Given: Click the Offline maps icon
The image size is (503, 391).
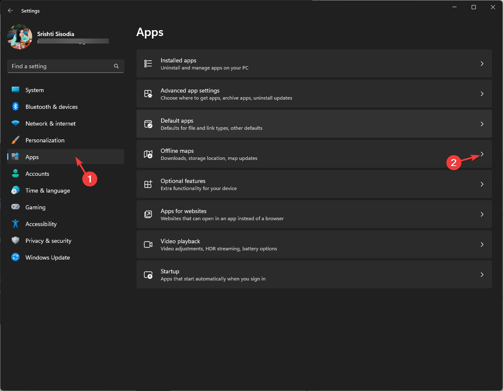Looking at the screenshot, I should [148, 154].
